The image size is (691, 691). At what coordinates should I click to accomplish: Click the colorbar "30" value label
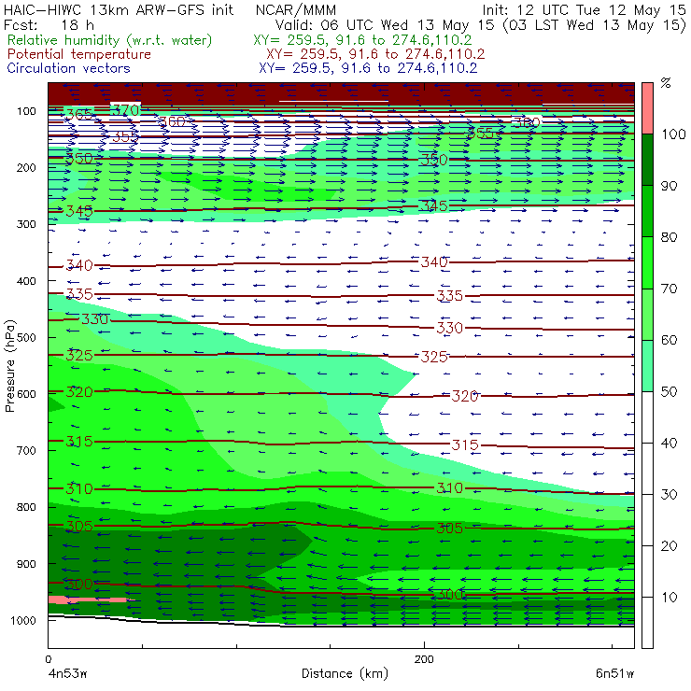[669, 495]
